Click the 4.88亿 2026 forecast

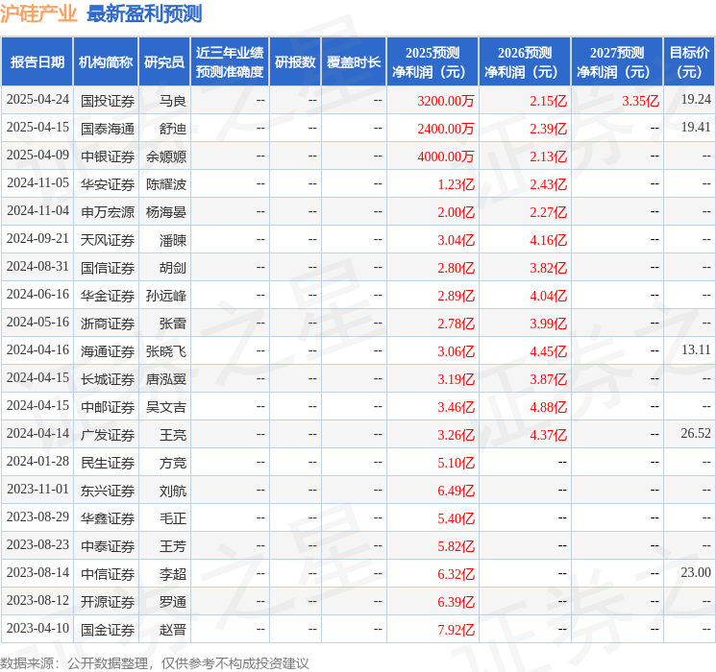(549, 407)
